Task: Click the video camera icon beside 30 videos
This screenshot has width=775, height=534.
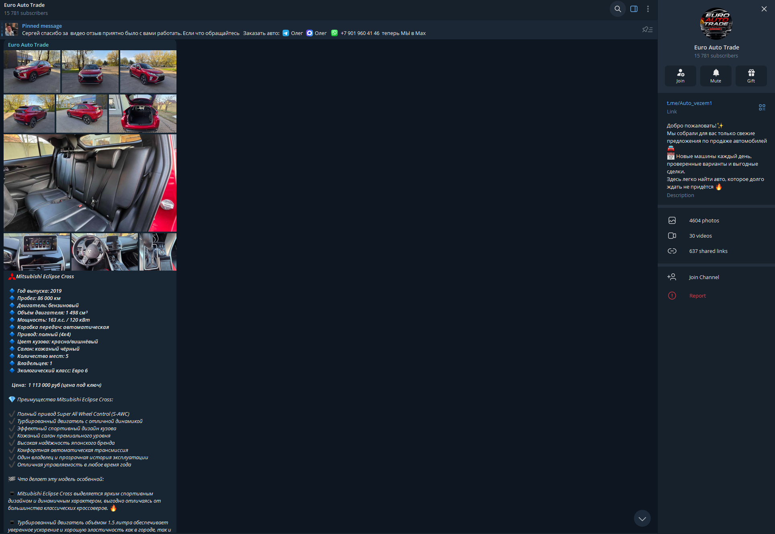Action: pos(672,236)
